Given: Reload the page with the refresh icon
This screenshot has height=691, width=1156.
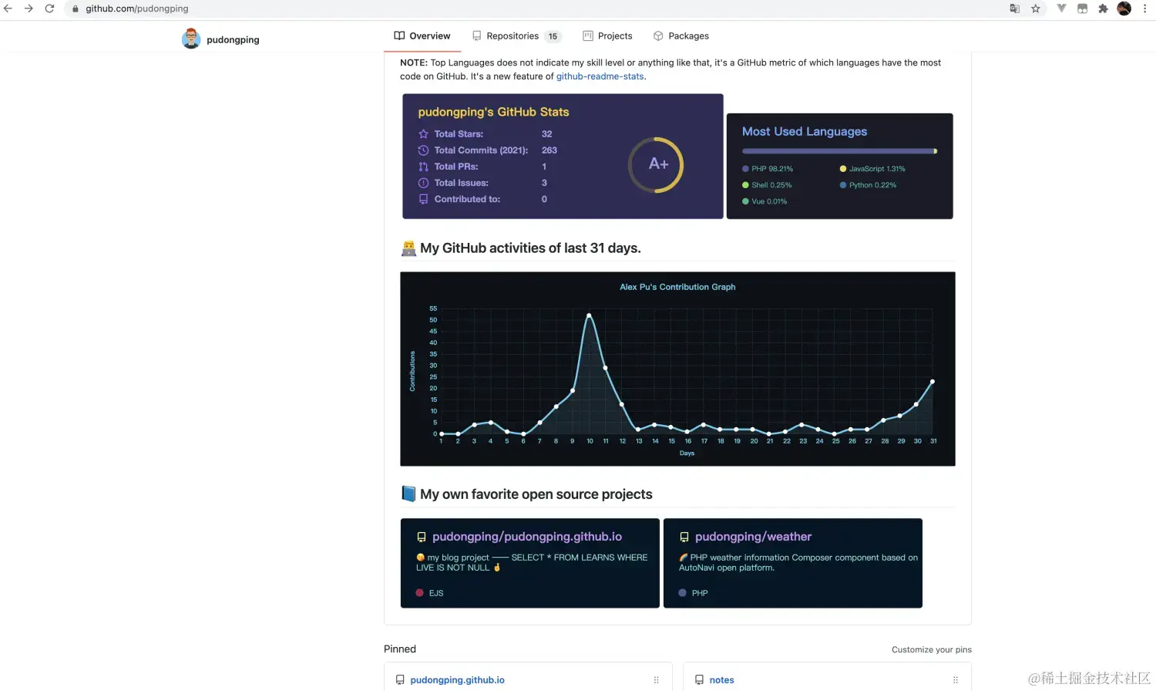Looking at the screenshot, I should pos(49,8).
